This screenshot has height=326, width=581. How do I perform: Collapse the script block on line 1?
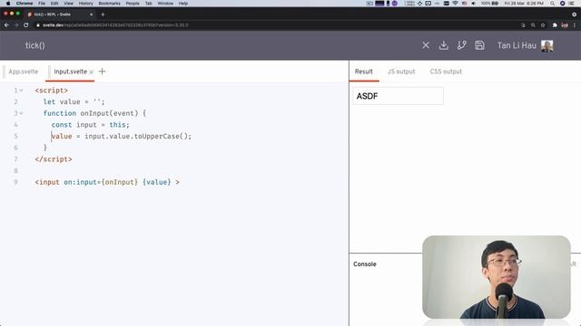coord(21,91)
